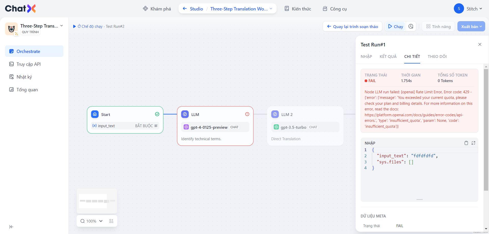The width and height of the screenshot is (489, 234).
Task: Collapse the left sidebar
Action: (11, 227)
